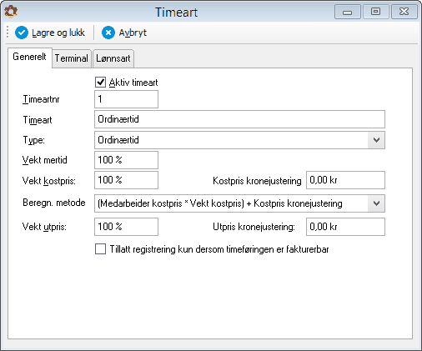Viewport: 422px width, 351px height.
Task: Click the Vekt utpris percentage field
Action: [x=126, y=227]
